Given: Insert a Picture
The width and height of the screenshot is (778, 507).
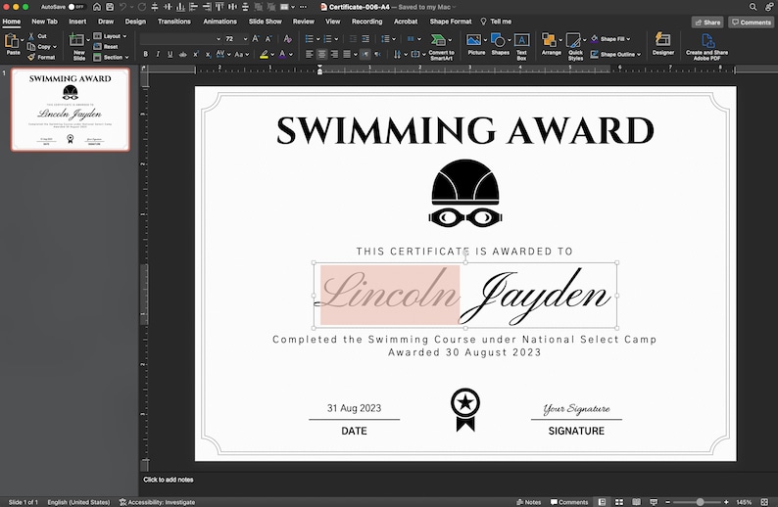Looking at the screenshot, I should (x=476, y=45).
